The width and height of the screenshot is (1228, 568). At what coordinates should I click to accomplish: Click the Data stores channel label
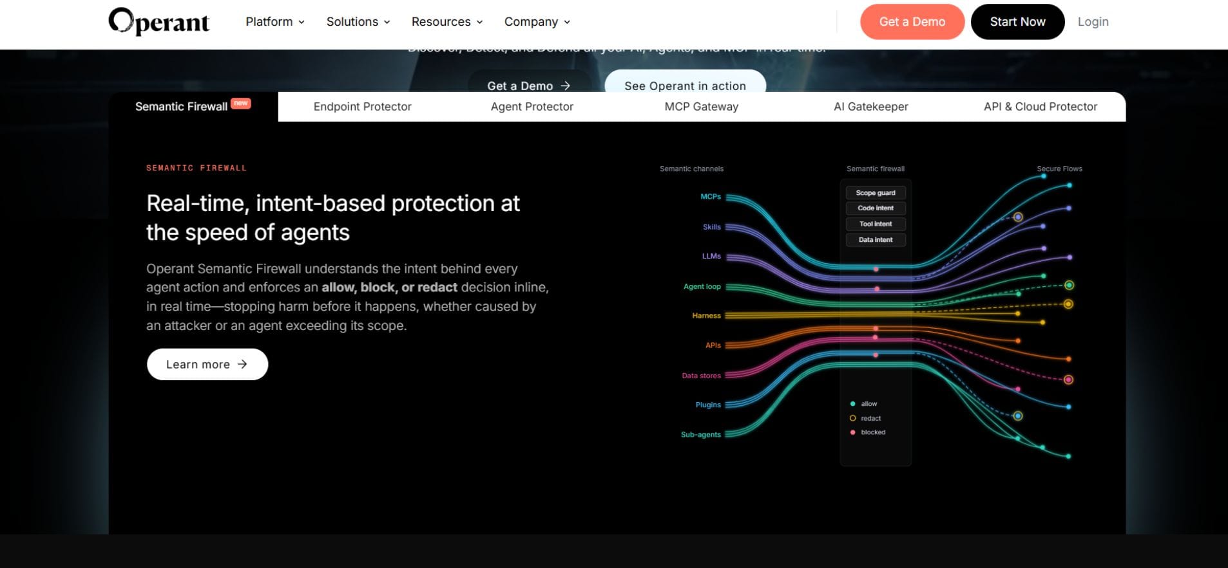[702, 376]
